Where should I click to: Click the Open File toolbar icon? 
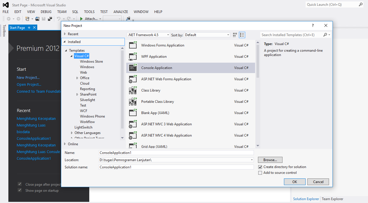click(37, 19)
